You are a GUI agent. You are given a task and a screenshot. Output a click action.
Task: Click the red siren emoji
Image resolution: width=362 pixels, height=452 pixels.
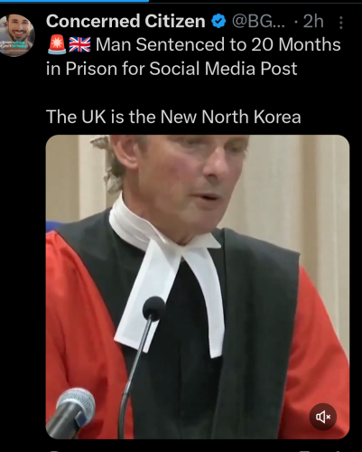pyautogui.click(x=57, y=44)
